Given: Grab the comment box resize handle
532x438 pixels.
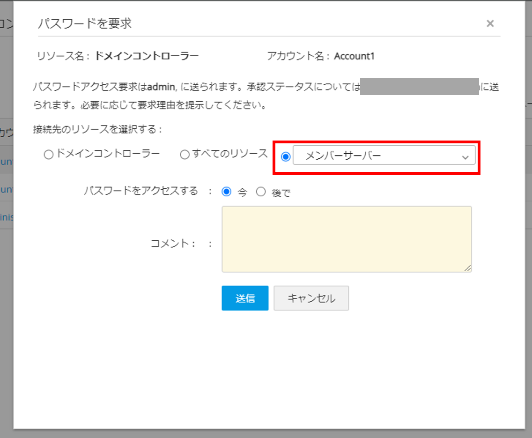Looking at the screenshot, I should click(467, 268).
